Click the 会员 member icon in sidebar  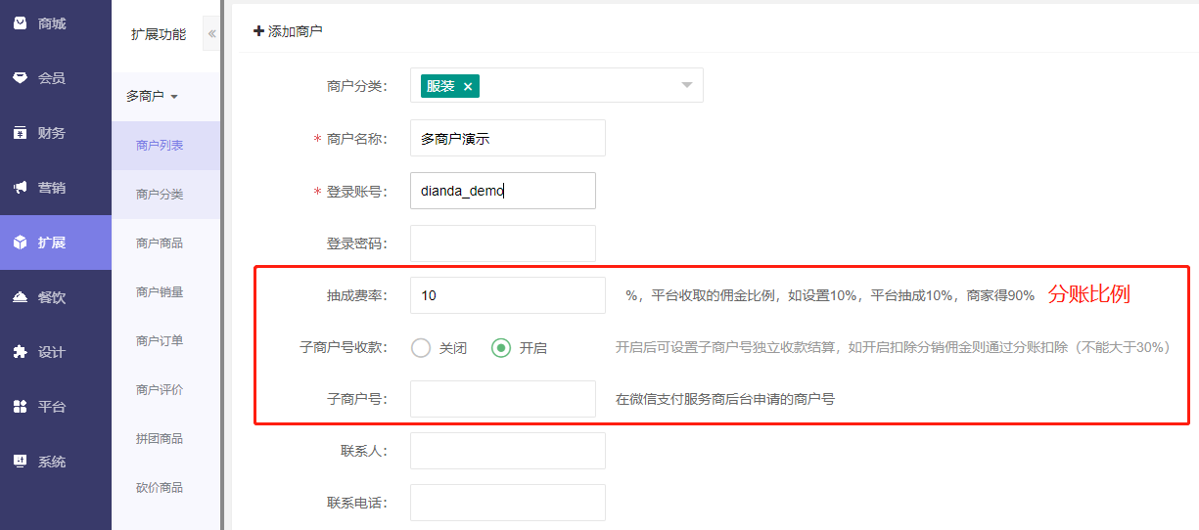pyautogui.click(x=20, y=78)
